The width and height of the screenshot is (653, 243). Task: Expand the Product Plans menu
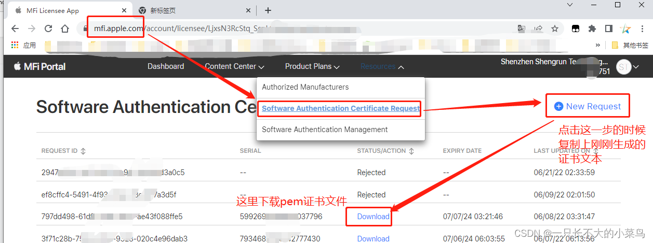coord(312,66)
